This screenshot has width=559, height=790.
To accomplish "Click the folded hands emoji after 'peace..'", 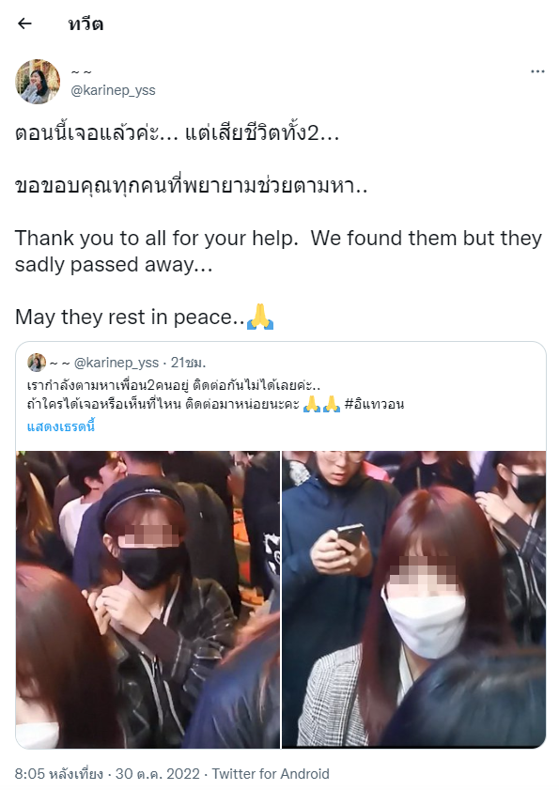I will click(x=260, y=317).
